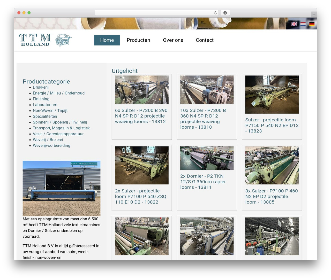
Task: Click thumbnail photo of listing 13818
Action: [x=207, y=90]
